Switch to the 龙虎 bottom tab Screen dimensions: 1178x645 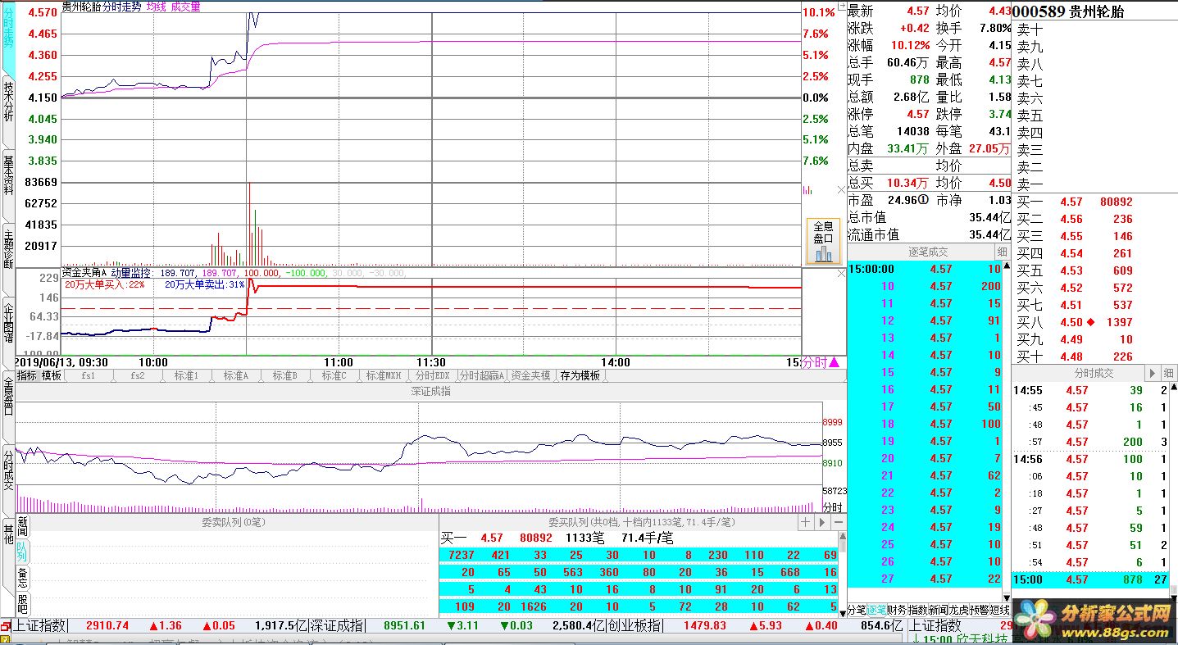(958, 610)
